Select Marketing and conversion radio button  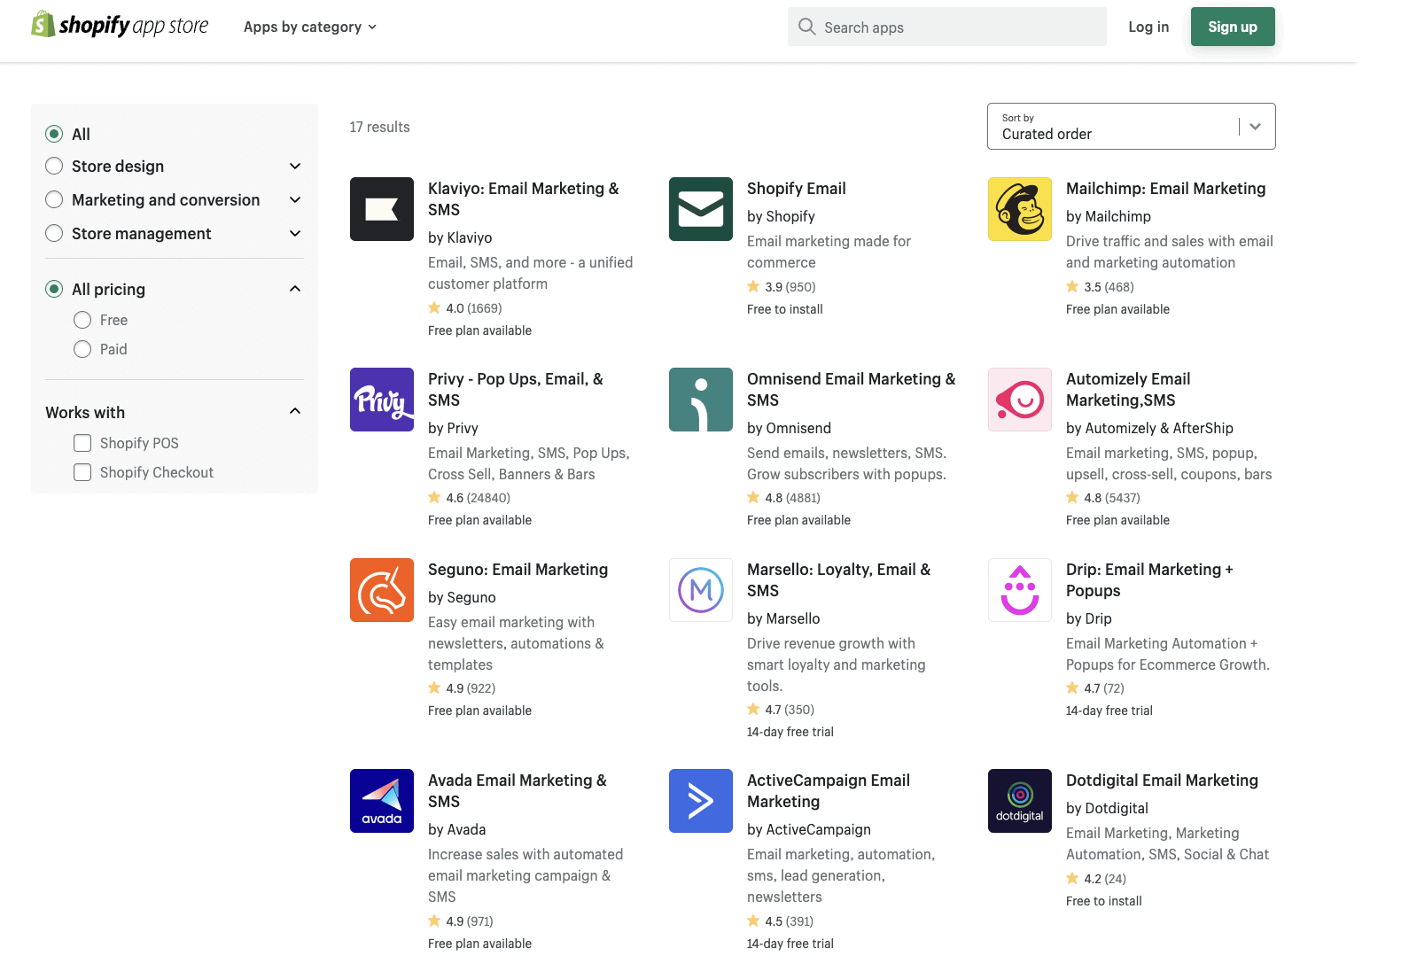(54, 199)
